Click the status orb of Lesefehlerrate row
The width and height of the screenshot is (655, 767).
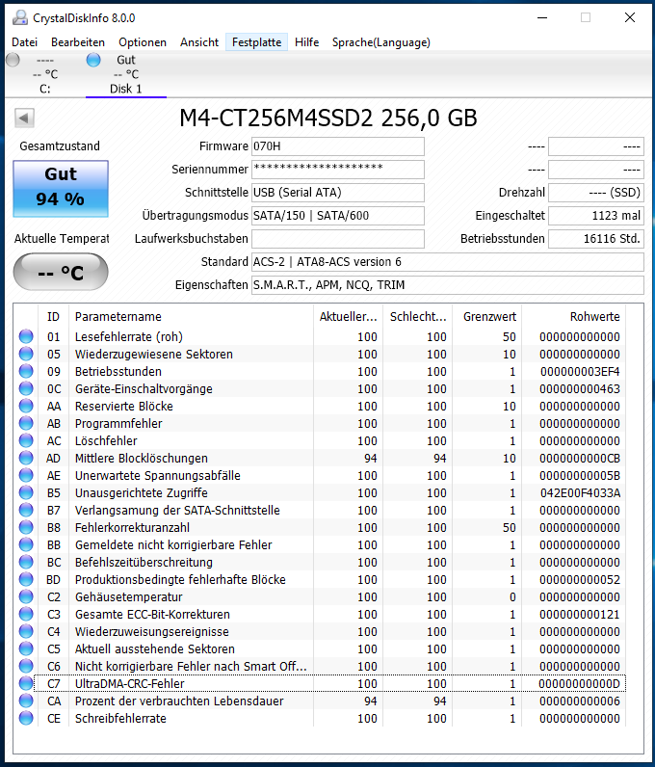pos(26,336)
